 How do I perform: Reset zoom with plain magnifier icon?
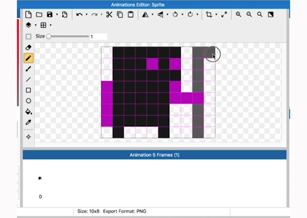[260, 15]
